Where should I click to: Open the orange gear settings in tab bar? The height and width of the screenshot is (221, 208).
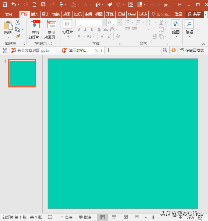click(x=174, y=50)
